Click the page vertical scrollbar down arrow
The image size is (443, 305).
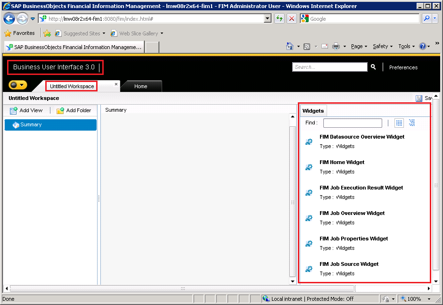click(x=436, y=281)
